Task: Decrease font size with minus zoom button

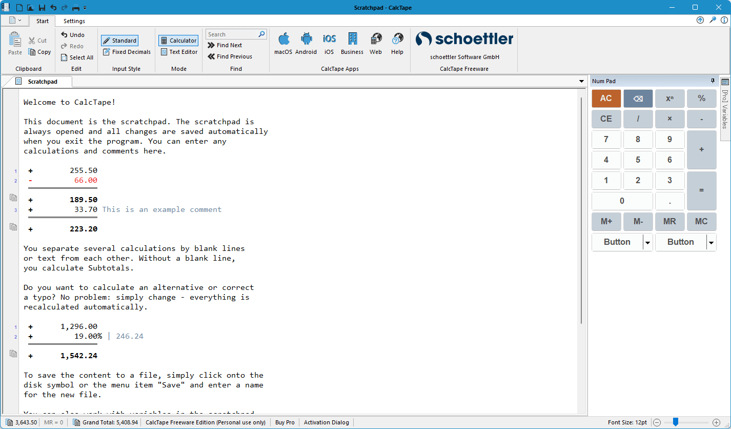Action: pos(657,422)
